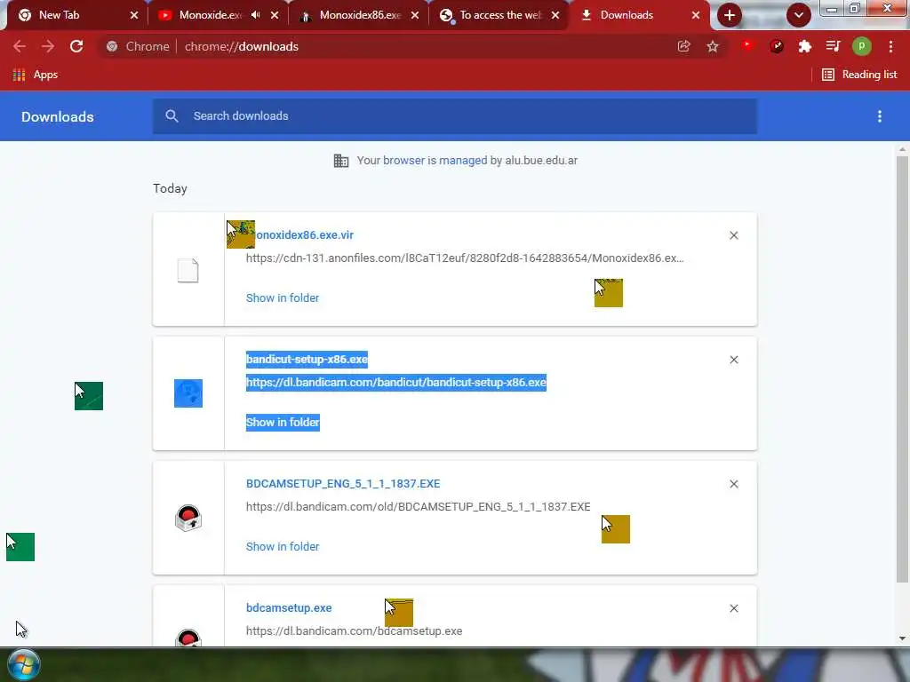Viewport: 910px width, 682px height.
Task: Click the blank file icon of Monoxidex86.exe.vir
Action: coord(188,270)
